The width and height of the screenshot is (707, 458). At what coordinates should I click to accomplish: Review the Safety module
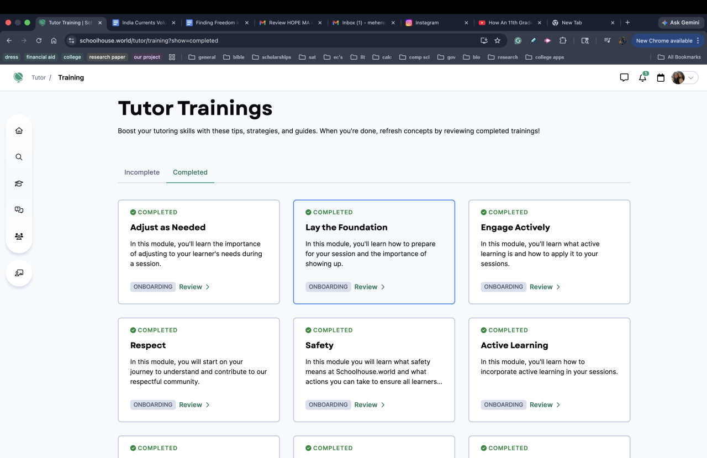point(369,405)
